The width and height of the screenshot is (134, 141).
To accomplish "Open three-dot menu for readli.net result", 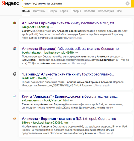I will [50, 78].
